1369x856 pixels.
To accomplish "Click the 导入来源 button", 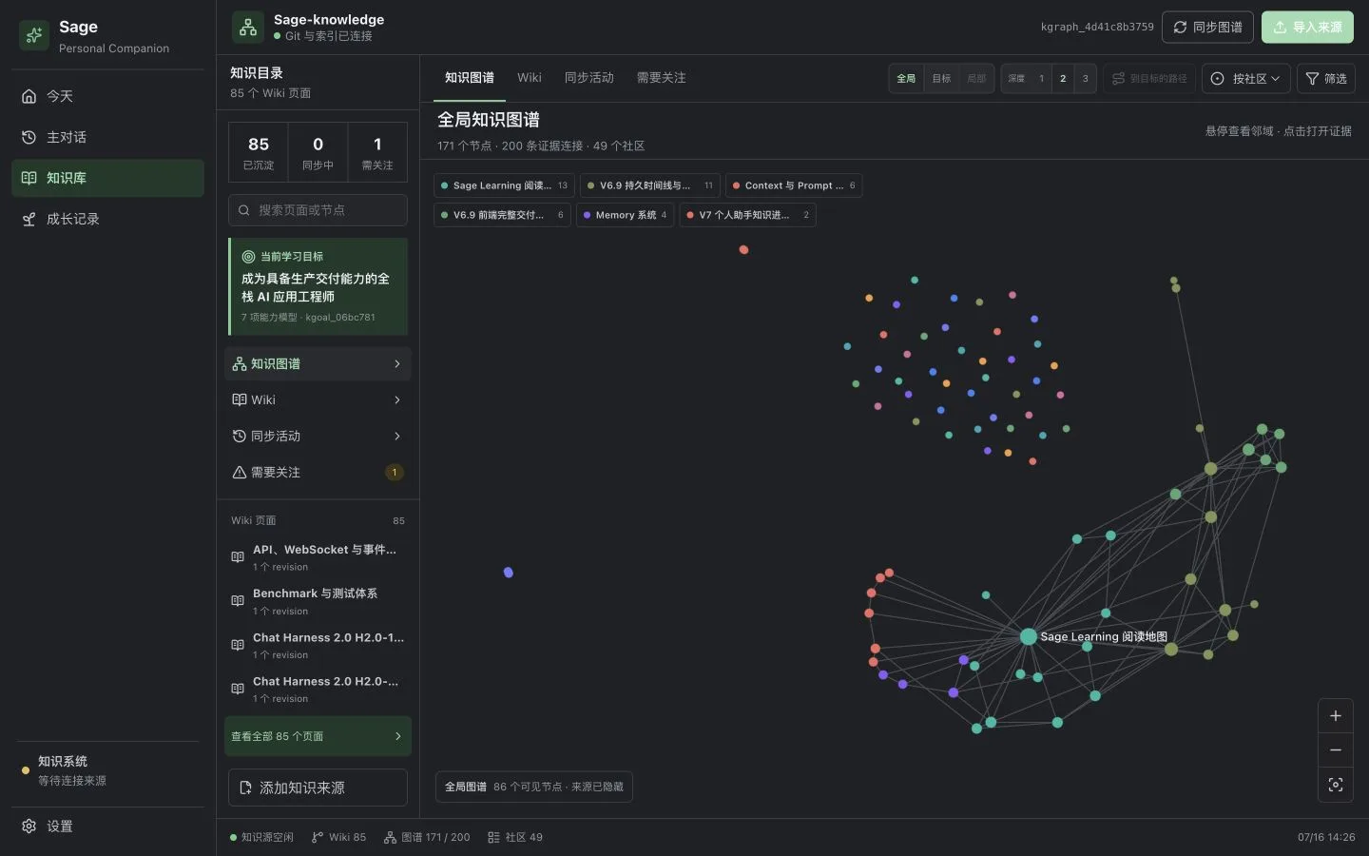I will coord(1307,27).
